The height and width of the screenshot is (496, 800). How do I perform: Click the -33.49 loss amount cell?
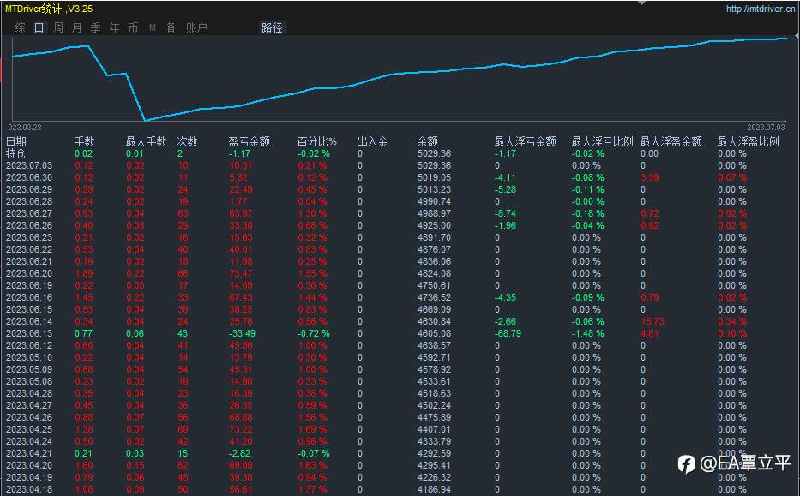pos(242,333)
